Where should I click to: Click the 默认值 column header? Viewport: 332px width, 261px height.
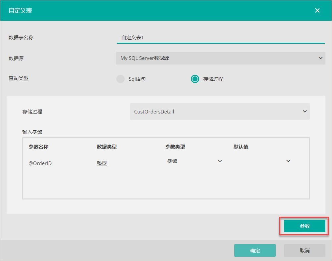[x=241, y=147]
